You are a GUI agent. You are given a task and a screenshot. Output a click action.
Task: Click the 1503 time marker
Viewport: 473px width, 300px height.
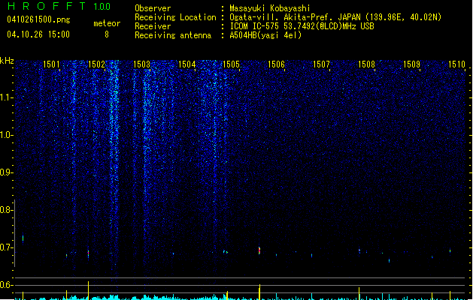[x=141, y=64]
